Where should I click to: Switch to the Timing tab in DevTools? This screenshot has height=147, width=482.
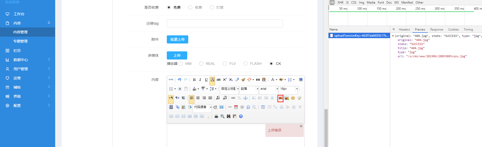[x=468, y=30]
